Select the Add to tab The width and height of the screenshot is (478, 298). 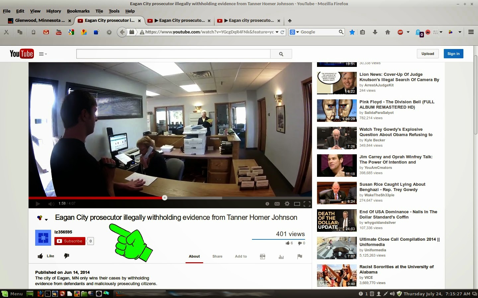point(241,256)
